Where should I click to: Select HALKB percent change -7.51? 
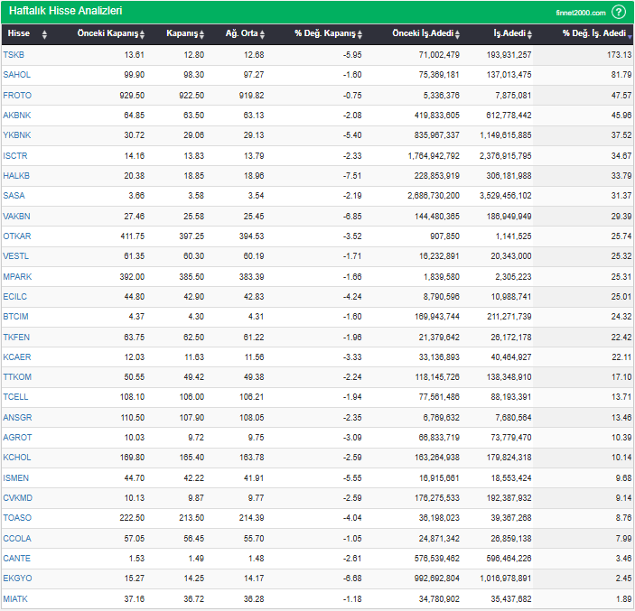352,175
